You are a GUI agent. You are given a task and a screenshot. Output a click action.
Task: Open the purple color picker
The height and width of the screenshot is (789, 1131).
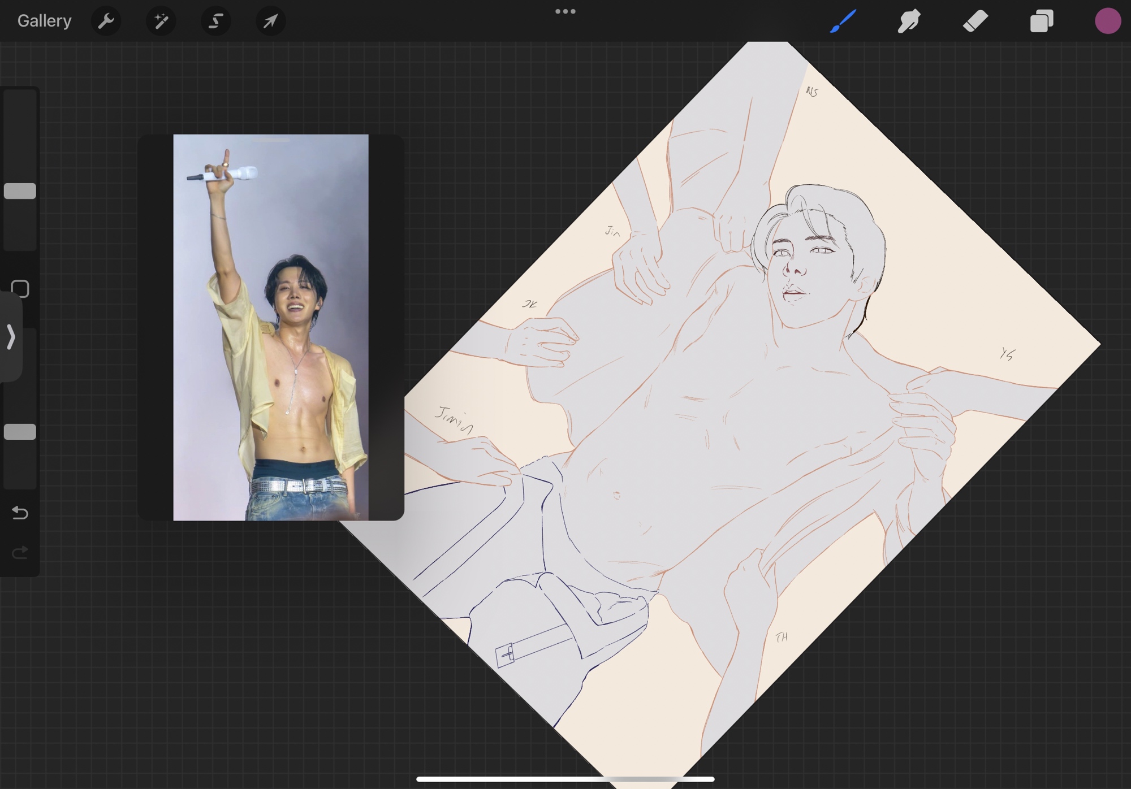click(x=1107, y=21)
